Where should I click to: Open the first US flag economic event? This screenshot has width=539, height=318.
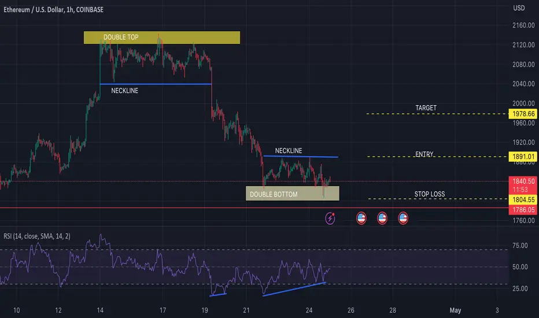(361, 218)
